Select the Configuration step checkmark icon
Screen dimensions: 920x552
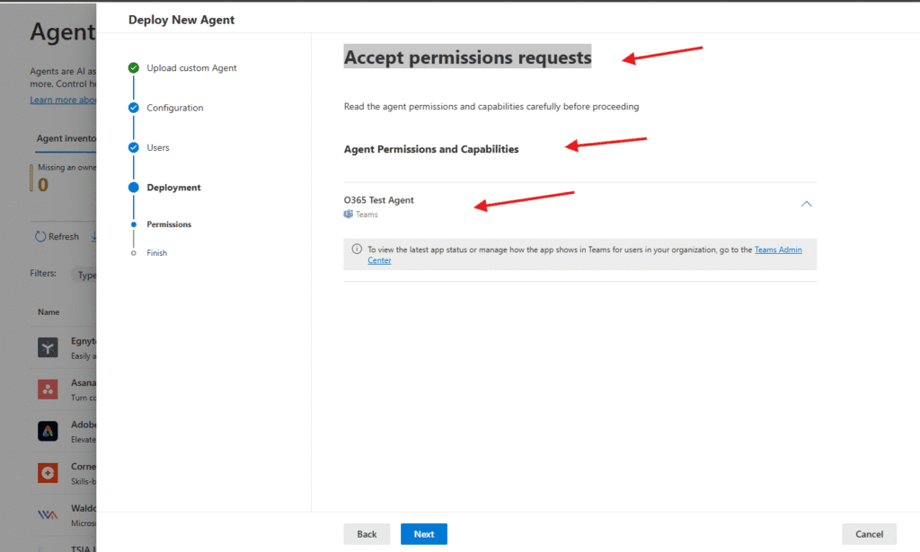coord(134,108)
